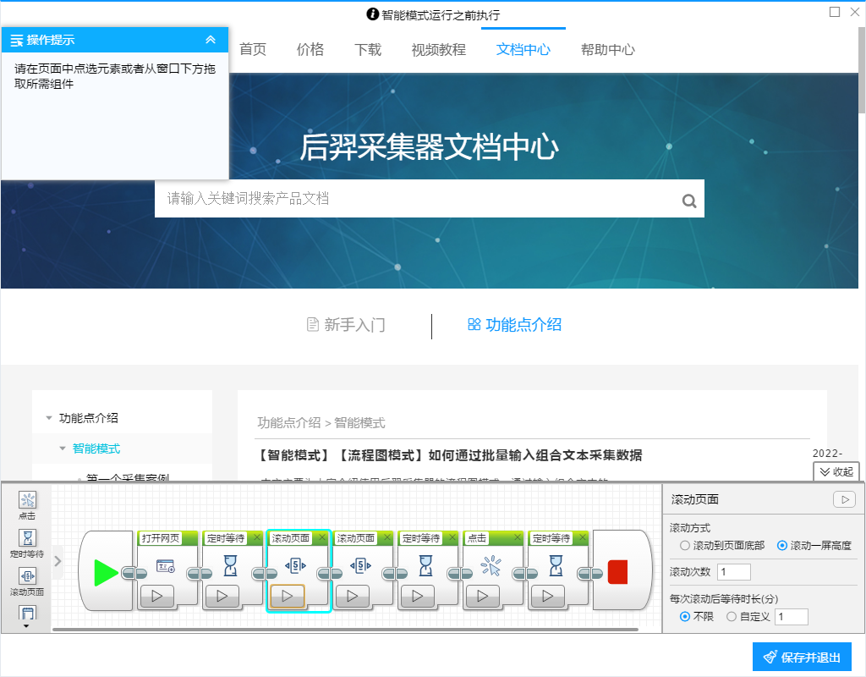
Task: Delete the 定时等待 block beside the red stop
Action: tap(583, 537)
